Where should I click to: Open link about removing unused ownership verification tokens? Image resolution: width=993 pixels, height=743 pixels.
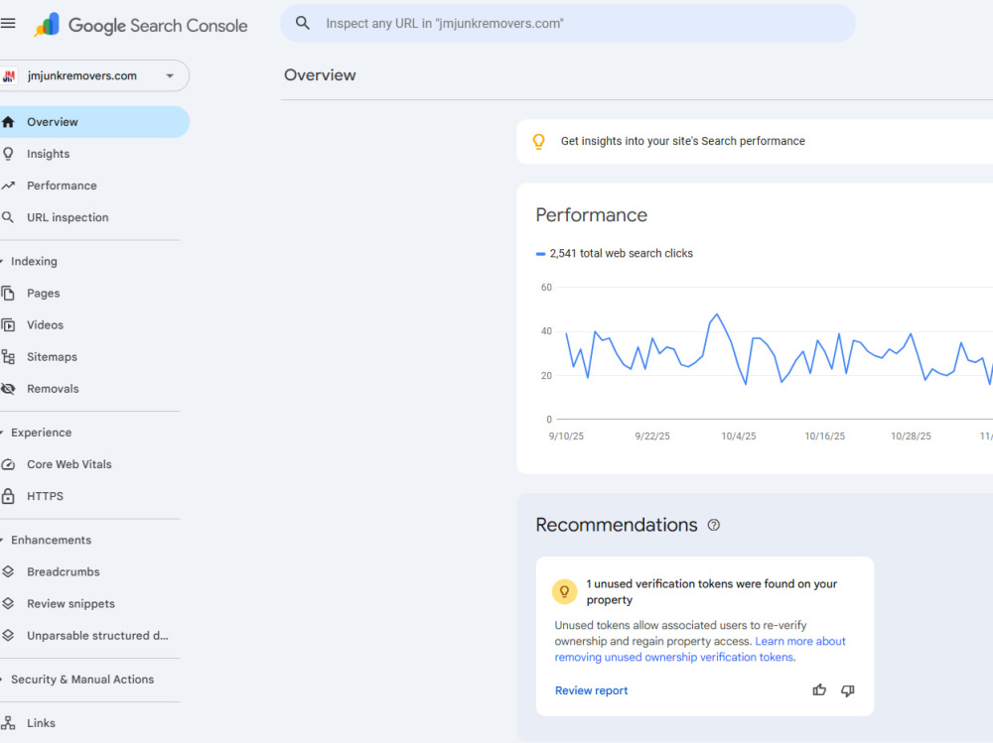(700, 650)
